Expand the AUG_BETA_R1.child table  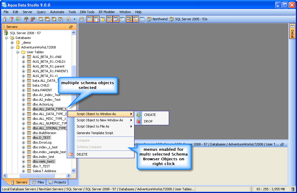coord(24,57)
